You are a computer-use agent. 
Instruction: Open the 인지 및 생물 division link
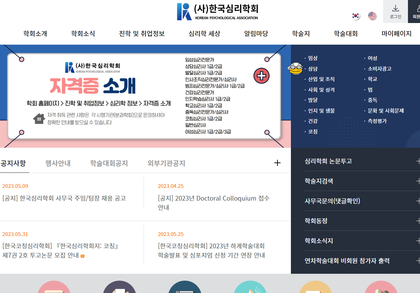[321, 111]
